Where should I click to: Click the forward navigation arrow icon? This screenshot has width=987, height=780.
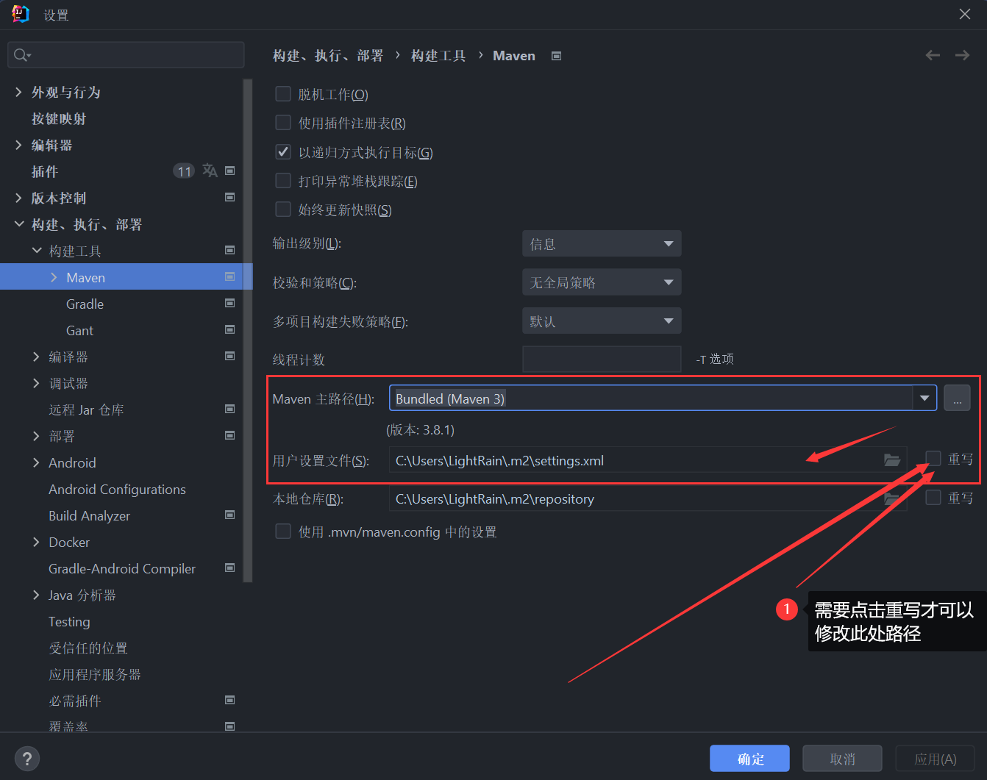coord(962,55)
